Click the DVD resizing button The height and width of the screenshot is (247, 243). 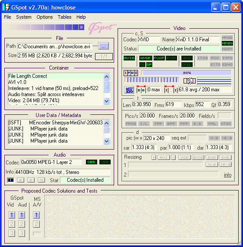[x=212, y=157]
